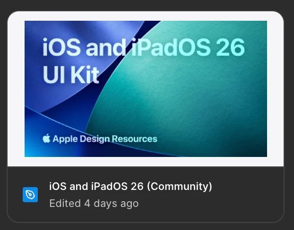Open the iOS and iPadOS 26 UI Kit thumbnail
The image size is (294, 230).
(x=146, y=89)
